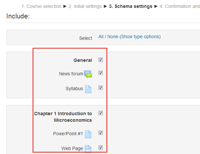200x154 pixels.
Task: Deselect the Syllabus checkbox
Action: 101,88
